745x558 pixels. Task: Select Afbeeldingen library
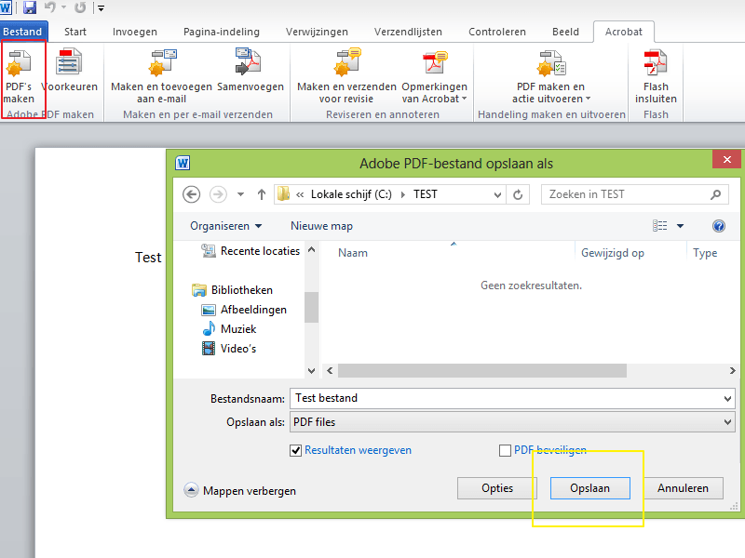(x=244, y=310)
